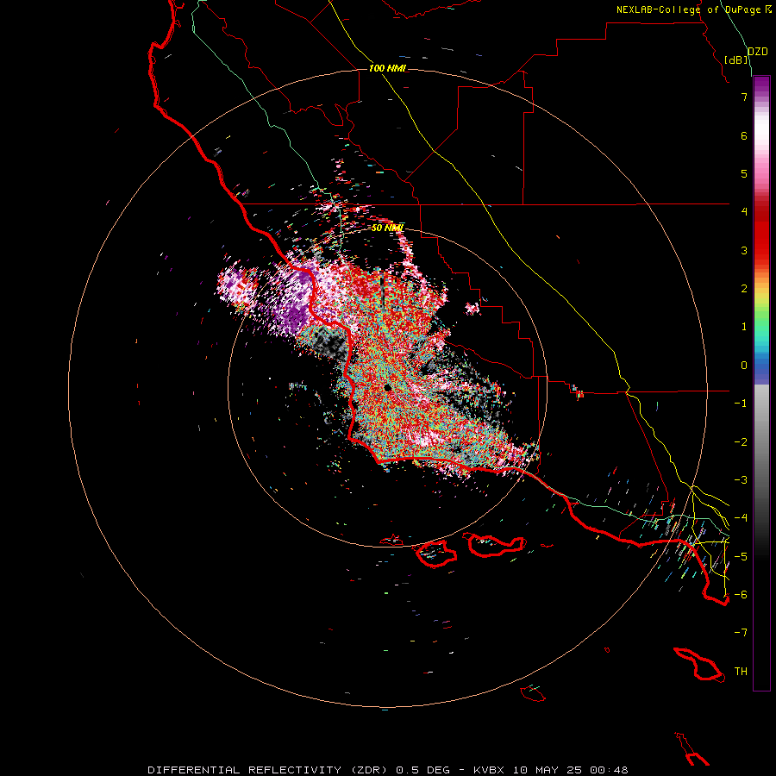Select the -1 value on the dB scale
The image size is (776, 776).
coord(741,404)
